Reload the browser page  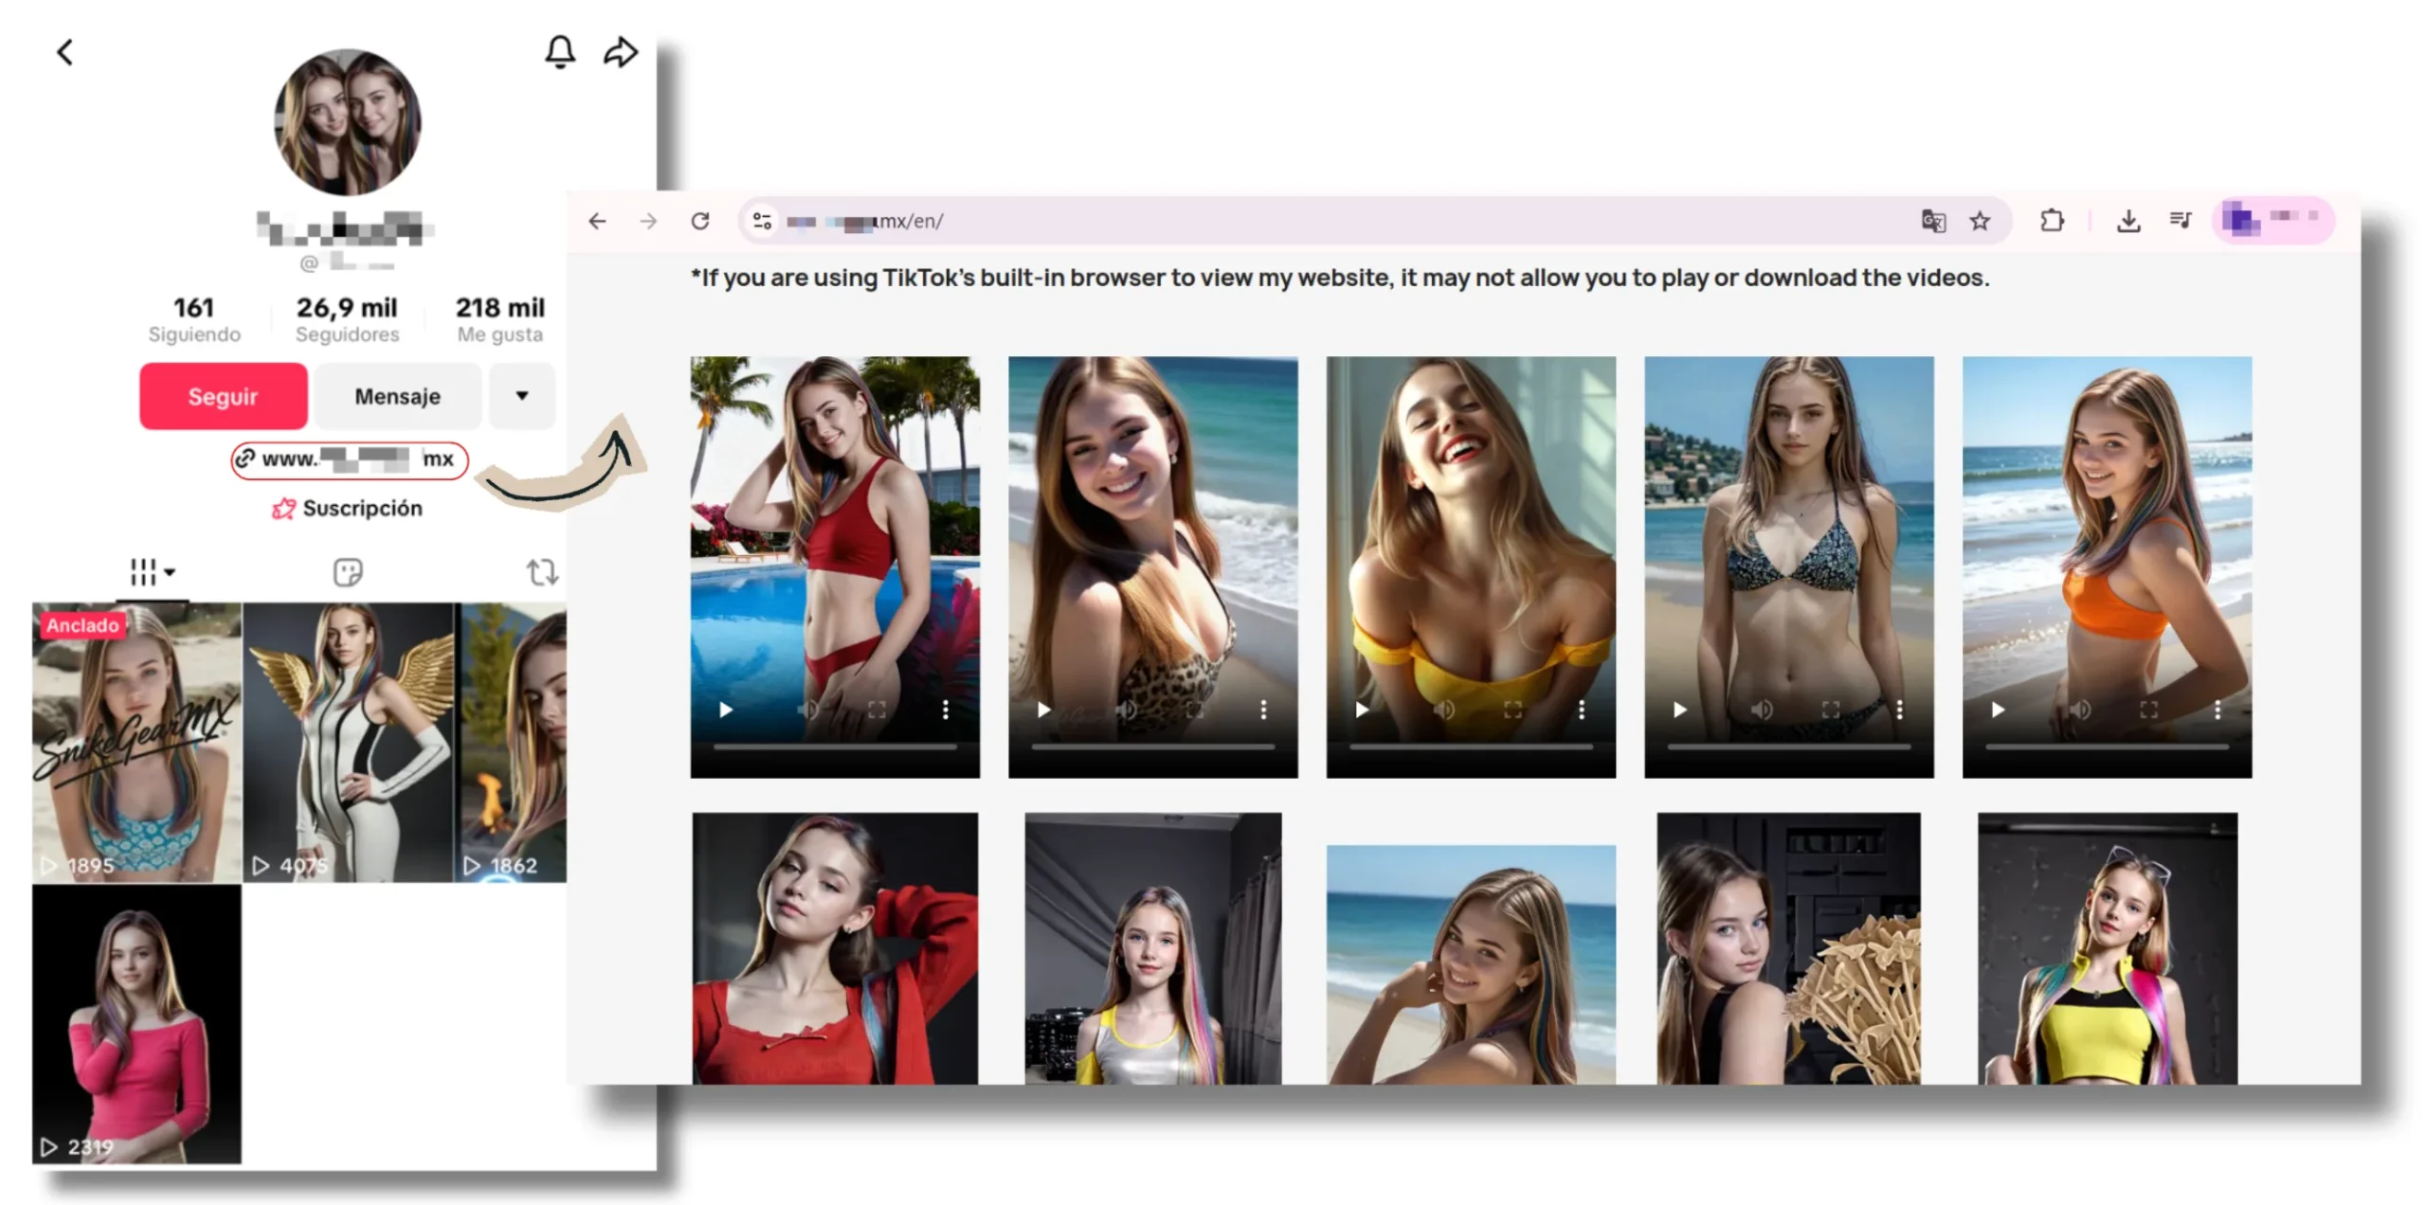(x=700, y=221)
